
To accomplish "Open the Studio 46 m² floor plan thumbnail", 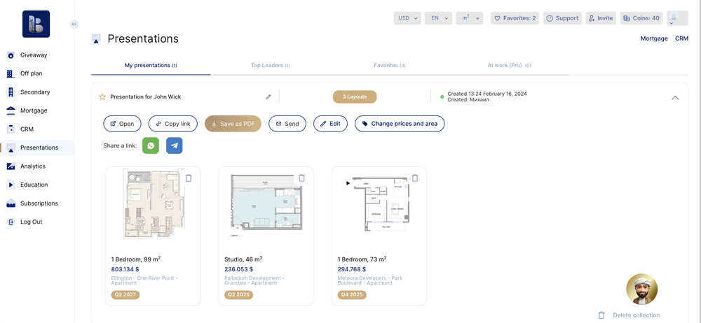I will click(266, 204).
